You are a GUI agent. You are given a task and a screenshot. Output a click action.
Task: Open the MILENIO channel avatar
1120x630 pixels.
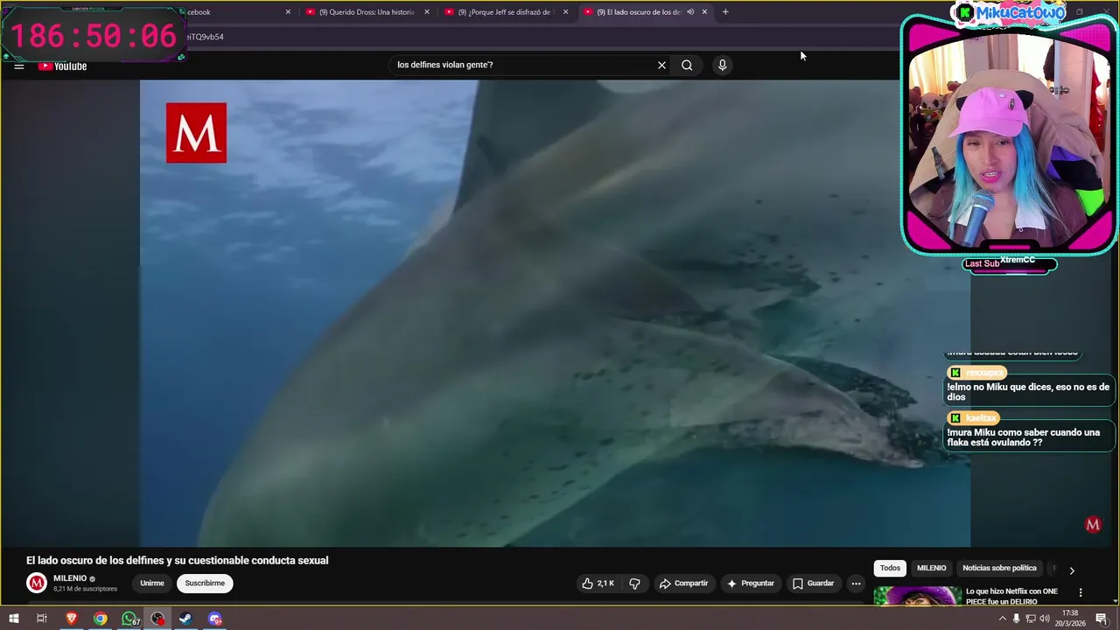tap(37, 583)
